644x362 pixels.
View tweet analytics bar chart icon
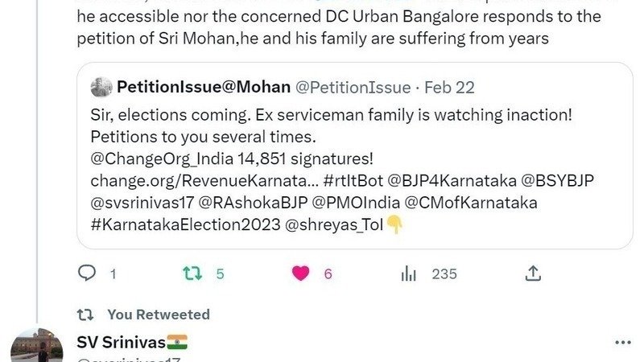409,274
